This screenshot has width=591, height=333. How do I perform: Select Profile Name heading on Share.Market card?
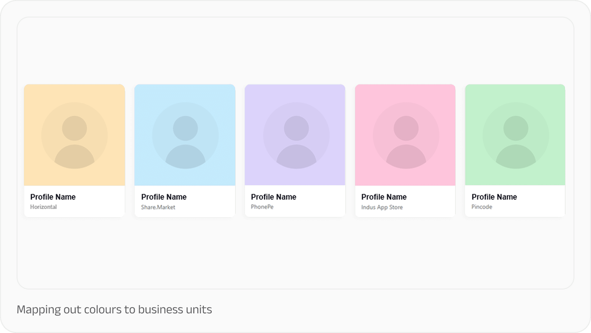(164, 197)
